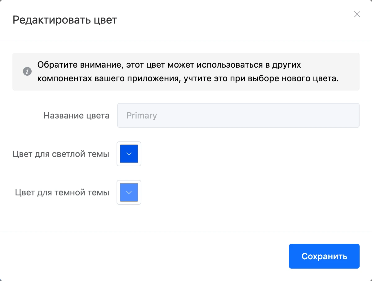
Task: Click the info icon in the notice
Action: (x=27, y=72)
